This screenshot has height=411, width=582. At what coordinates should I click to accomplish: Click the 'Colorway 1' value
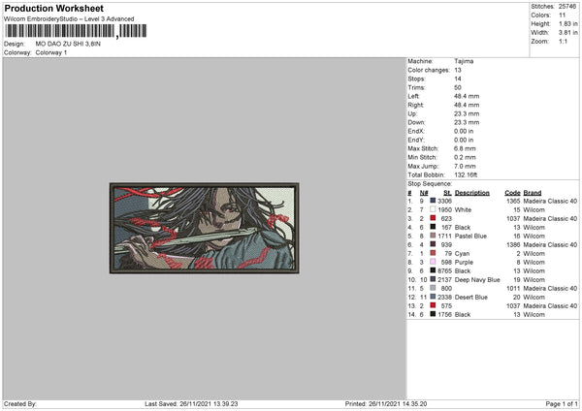click(x=51, y=52)
